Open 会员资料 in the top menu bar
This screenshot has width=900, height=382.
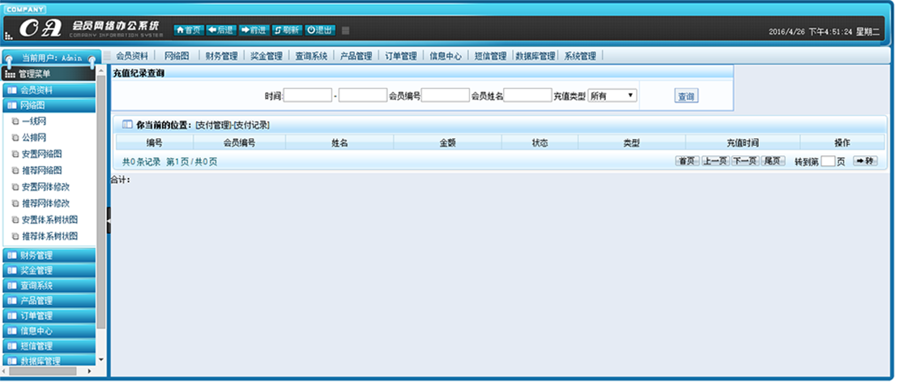tap(132, 56)
